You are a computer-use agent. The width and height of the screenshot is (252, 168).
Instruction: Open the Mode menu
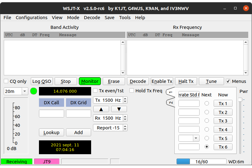(73, 18)
